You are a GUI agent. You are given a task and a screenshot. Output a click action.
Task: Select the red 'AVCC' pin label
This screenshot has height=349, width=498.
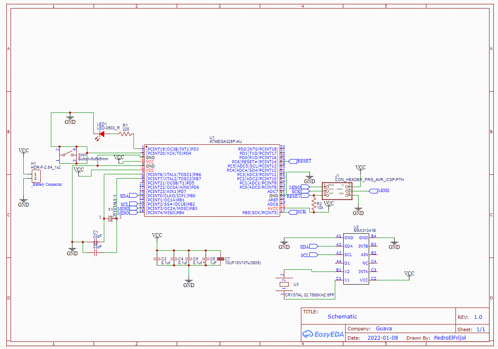273,209
